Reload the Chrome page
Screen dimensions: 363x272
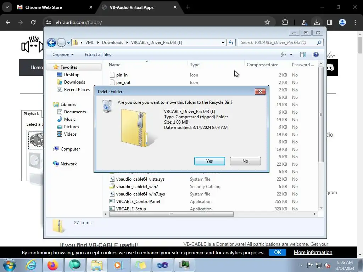pos(33,22)
